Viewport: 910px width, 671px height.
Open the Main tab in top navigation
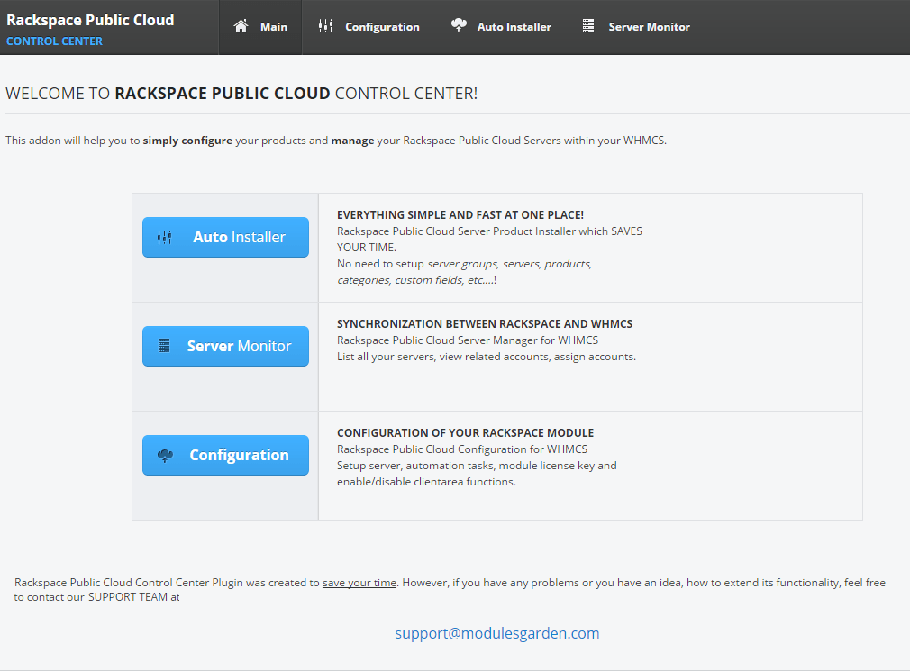tap(260, 27)
